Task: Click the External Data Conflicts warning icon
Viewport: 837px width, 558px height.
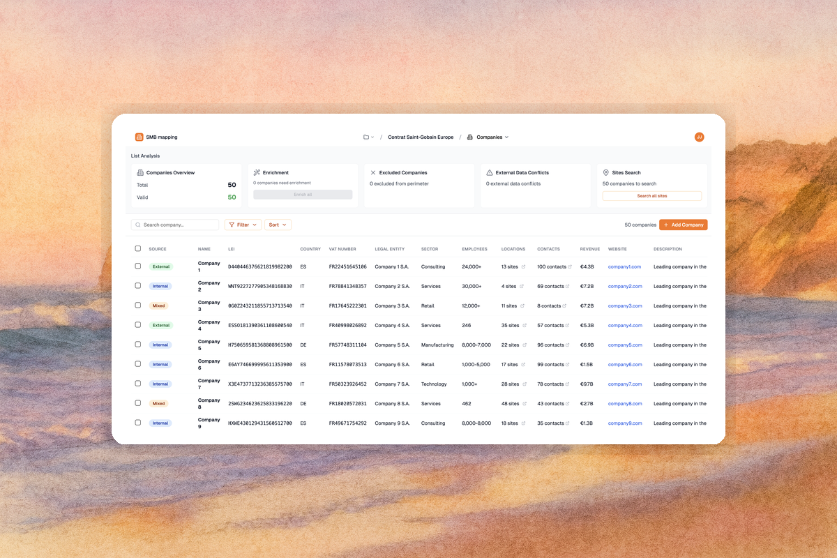Action: coord(490,172)
